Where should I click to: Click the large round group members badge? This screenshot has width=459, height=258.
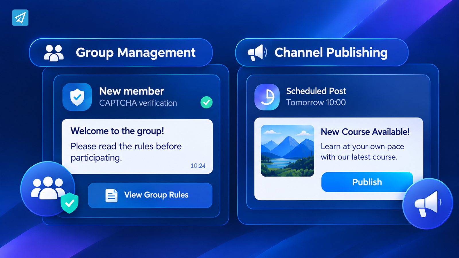coord(48,189)
